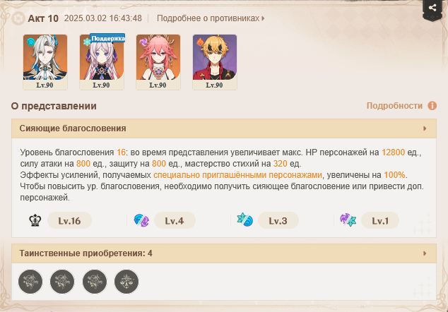Click the orange info icon beside Подробности
The height and width of the screenshot is (312, 448).
432,106
